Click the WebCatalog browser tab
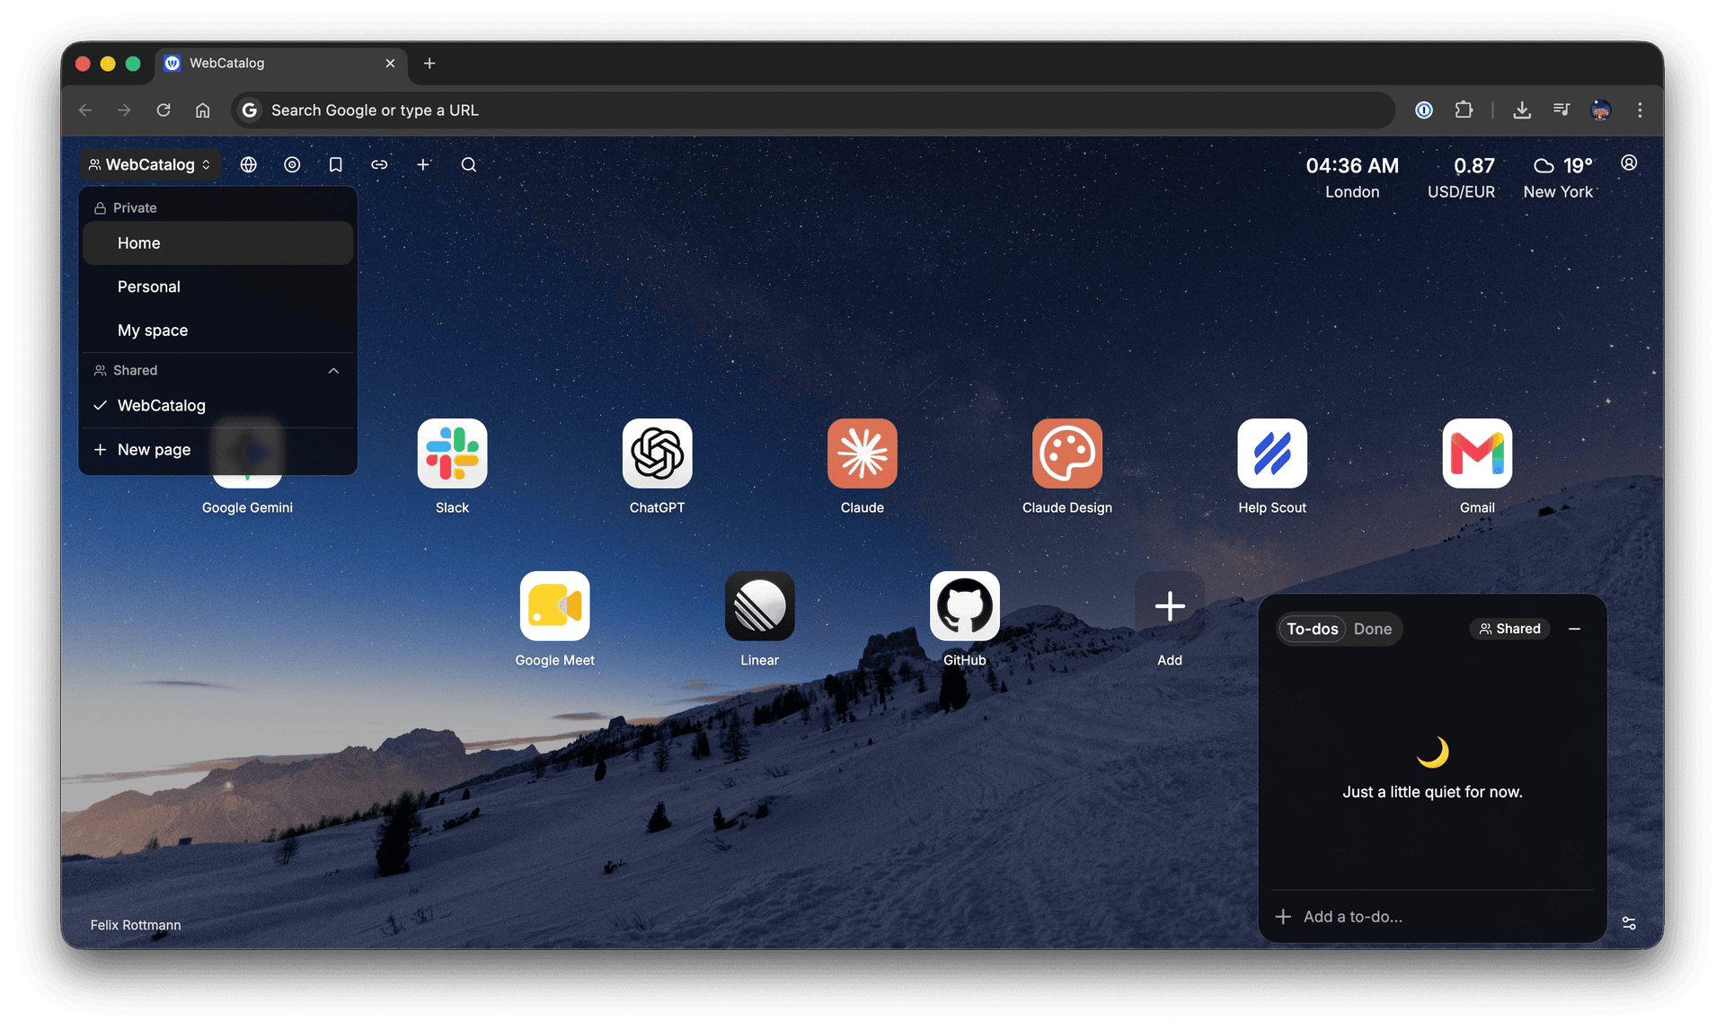 point(281,63)
